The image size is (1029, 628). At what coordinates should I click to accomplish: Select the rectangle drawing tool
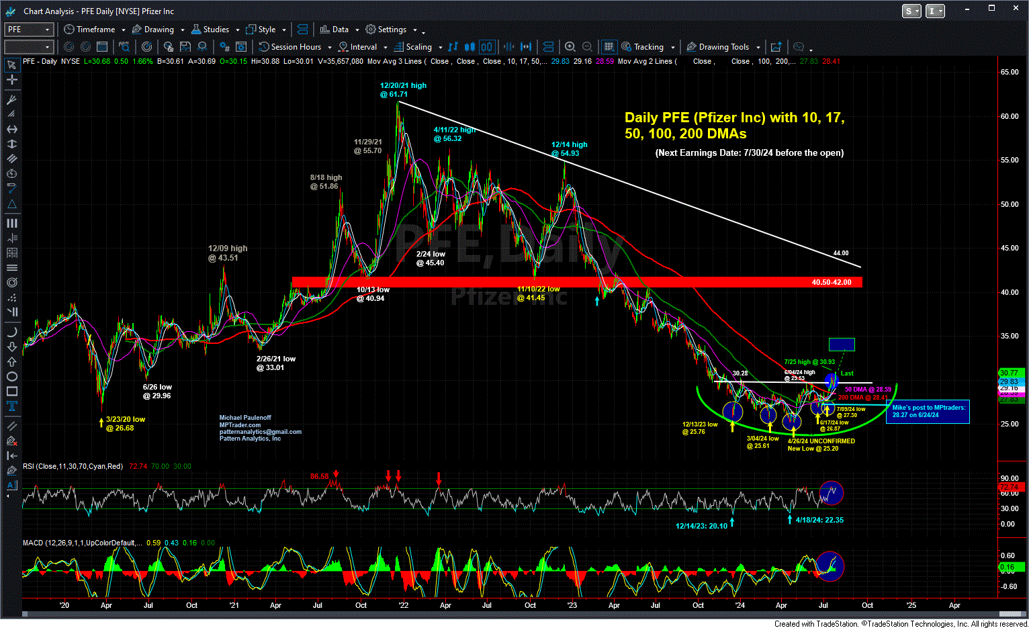click(x=11, y=391)
